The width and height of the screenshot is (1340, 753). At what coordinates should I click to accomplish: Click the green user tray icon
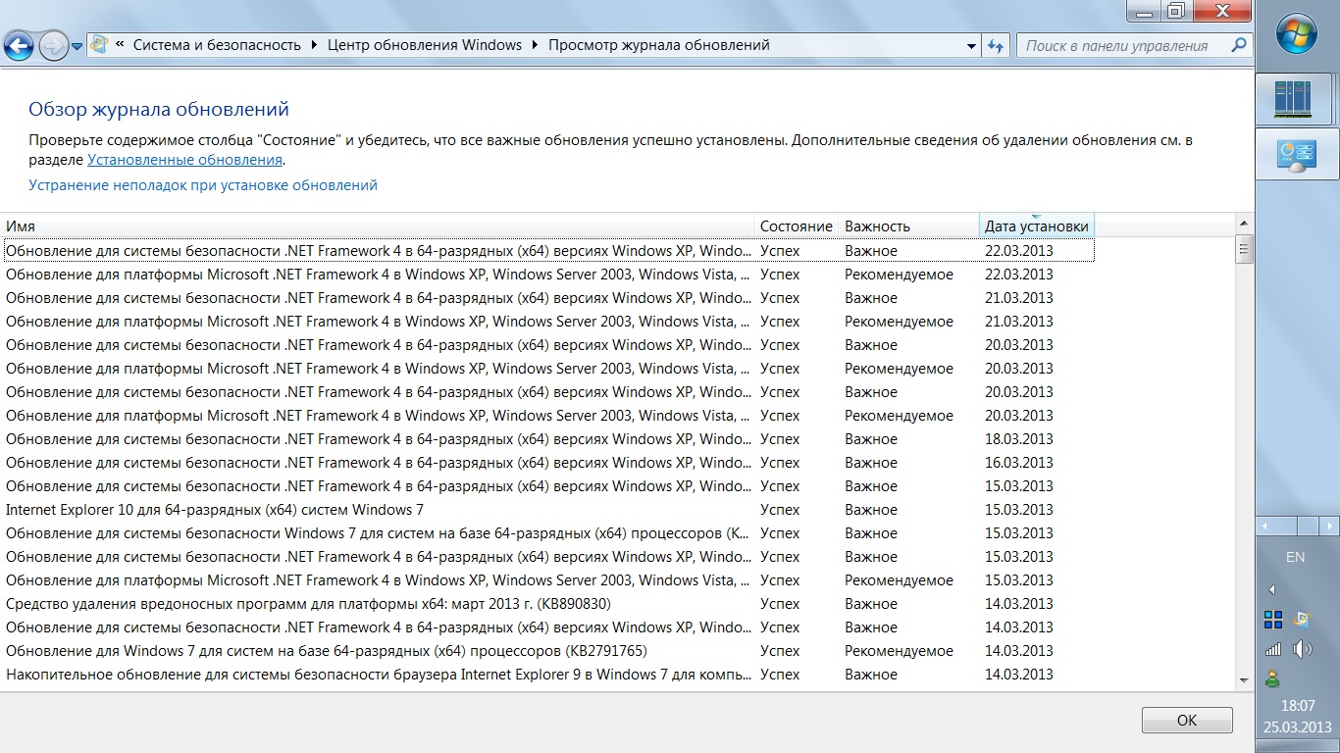point(1272,678)
